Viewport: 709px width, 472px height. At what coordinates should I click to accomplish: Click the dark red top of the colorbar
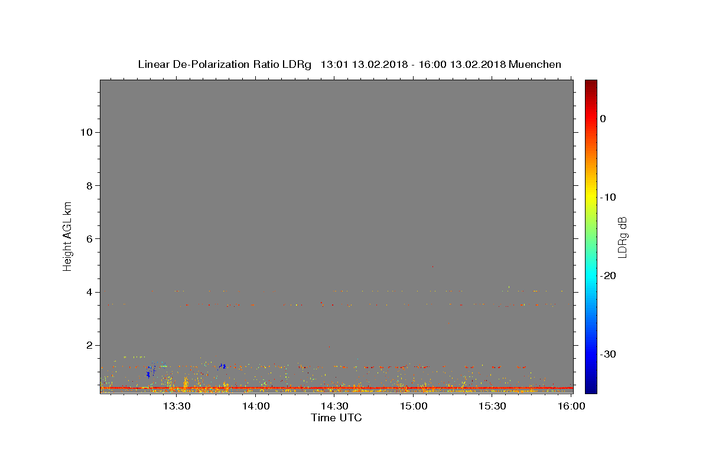point(591,86)
